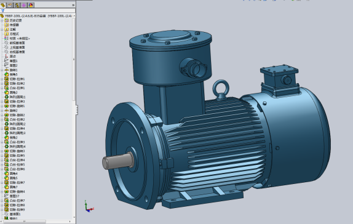Click the feature tree vertical scrollbar thumb
Screen dimensions: 353x224
pos(74,59)
